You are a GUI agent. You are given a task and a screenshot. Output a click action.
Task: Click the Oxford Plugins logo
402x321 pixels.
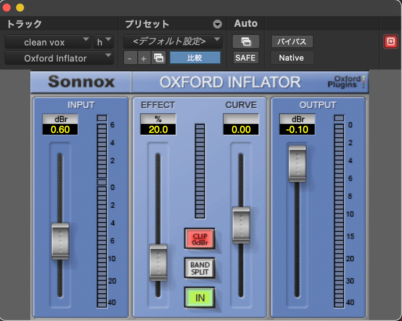pos(347,82)
